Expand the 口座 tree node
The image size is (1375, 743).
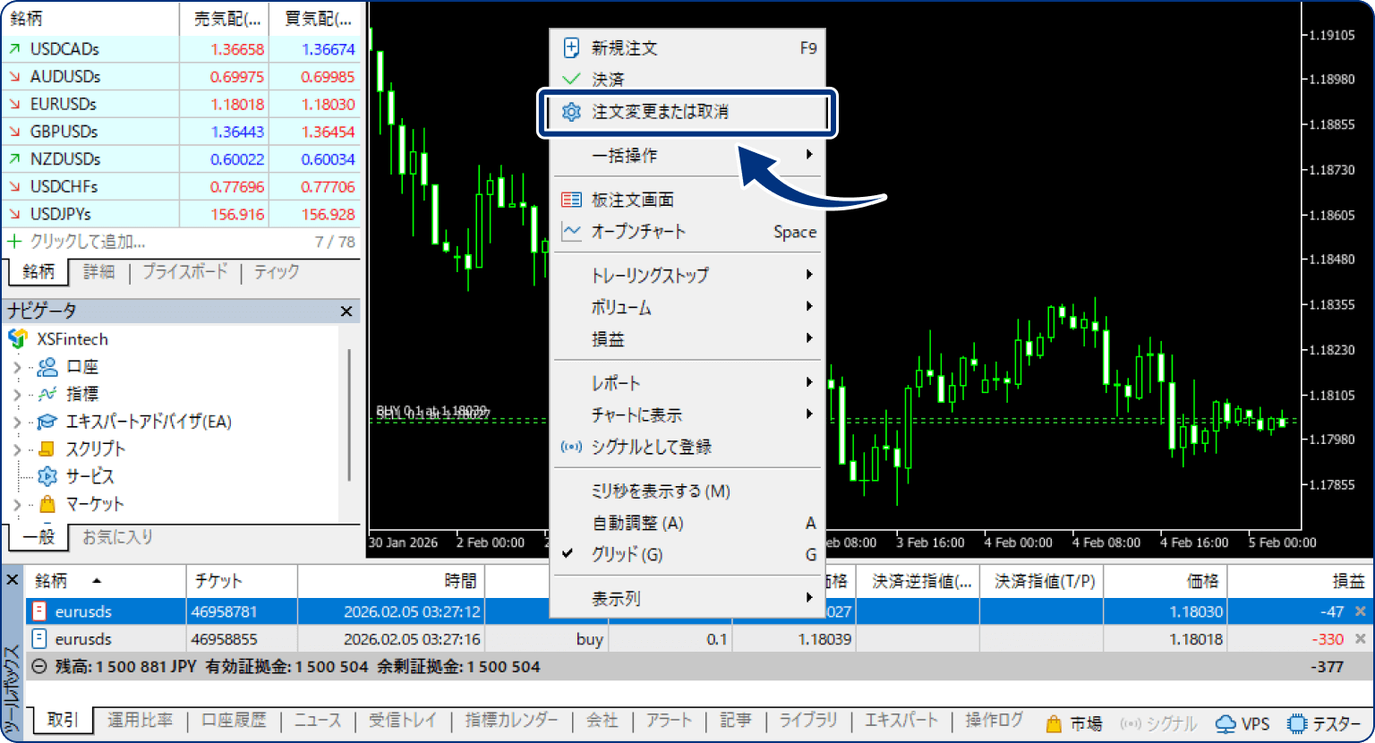[x=17, y=367]
